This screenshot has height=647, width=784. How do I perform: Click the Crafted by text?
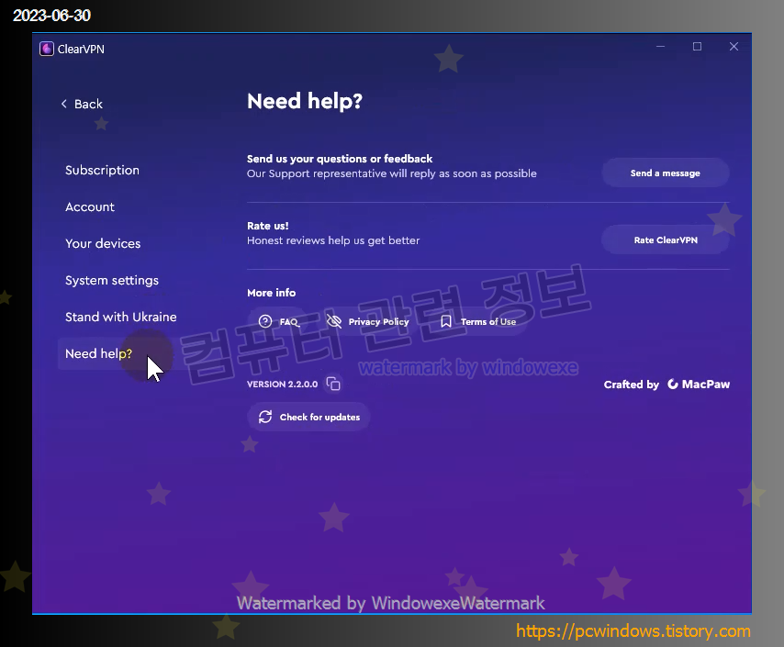pos(631,385)
